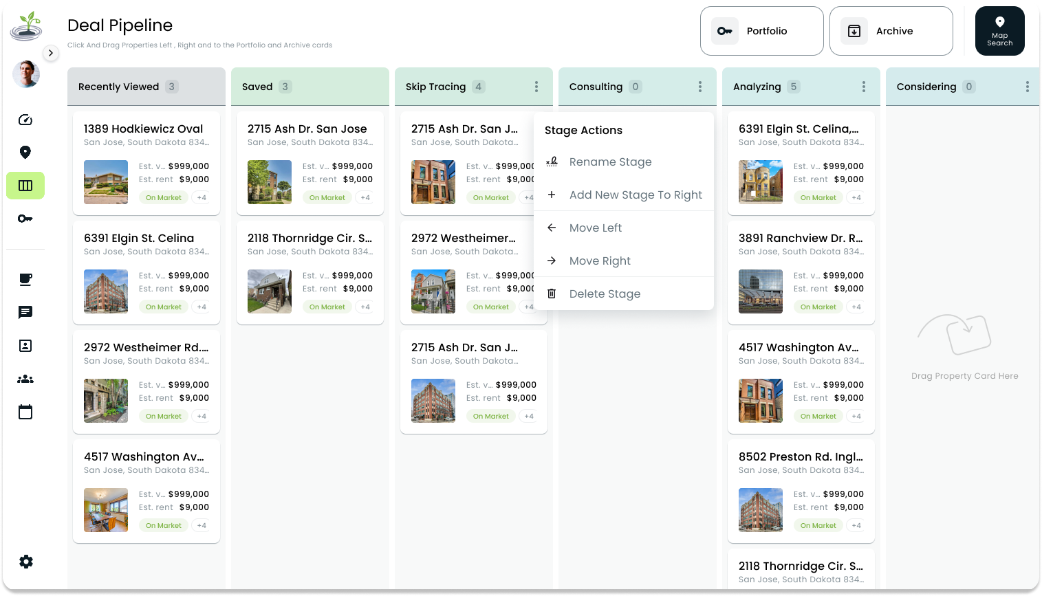Open 8502 Preston Rd property thumbnail
Viewport: 1042px width, 596px height.
click(x=761, y=510)
